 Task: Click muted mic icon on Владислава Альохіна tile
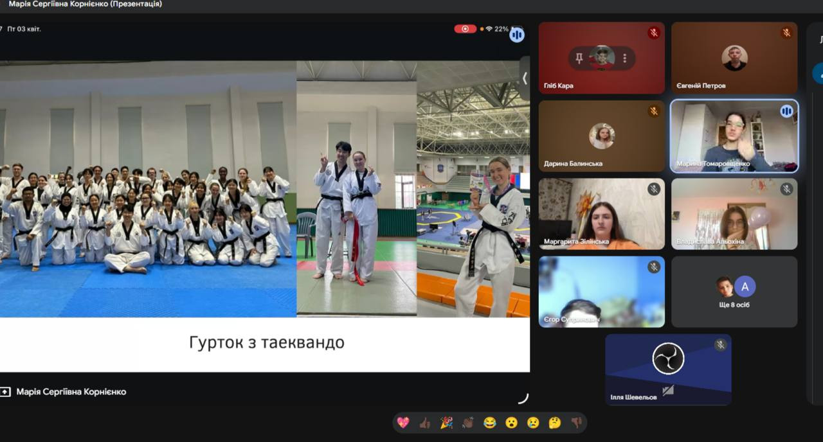pos(786,189)
